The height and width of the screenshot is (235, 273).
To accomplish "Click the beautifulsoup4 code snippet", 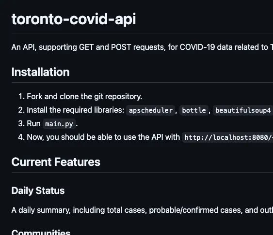I will pos(243,110).
